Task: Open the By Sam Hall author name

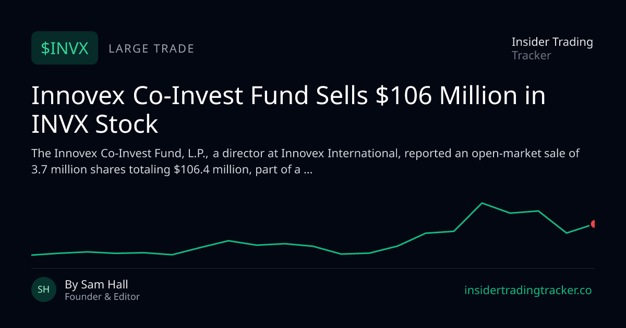Action: [x=97, y=284]
